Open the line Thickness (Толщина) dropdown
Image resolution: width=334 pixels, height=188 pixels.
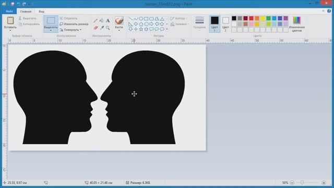click(199, 24)
